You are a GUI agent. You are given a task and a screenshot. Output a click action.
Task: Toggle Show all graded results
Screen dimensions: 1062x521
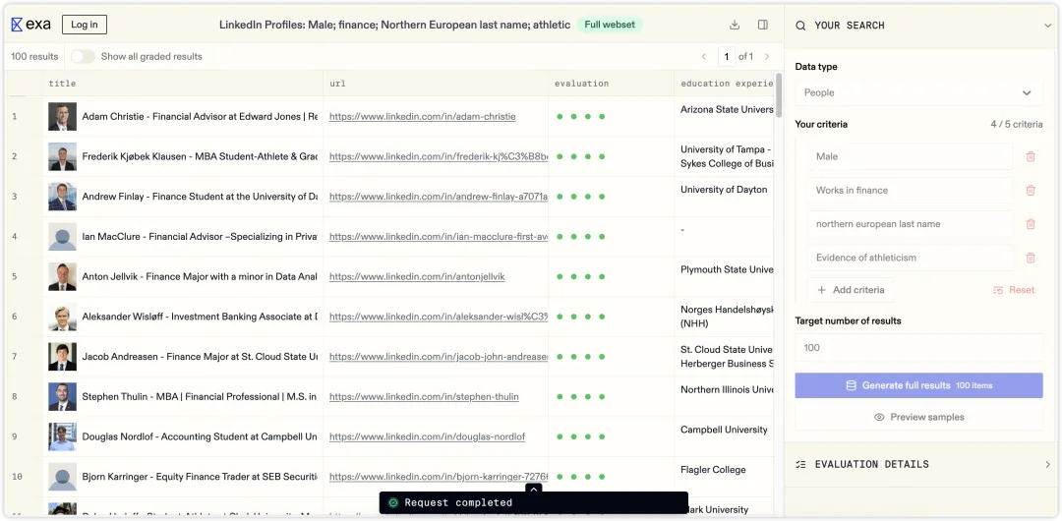pos(84,57)
